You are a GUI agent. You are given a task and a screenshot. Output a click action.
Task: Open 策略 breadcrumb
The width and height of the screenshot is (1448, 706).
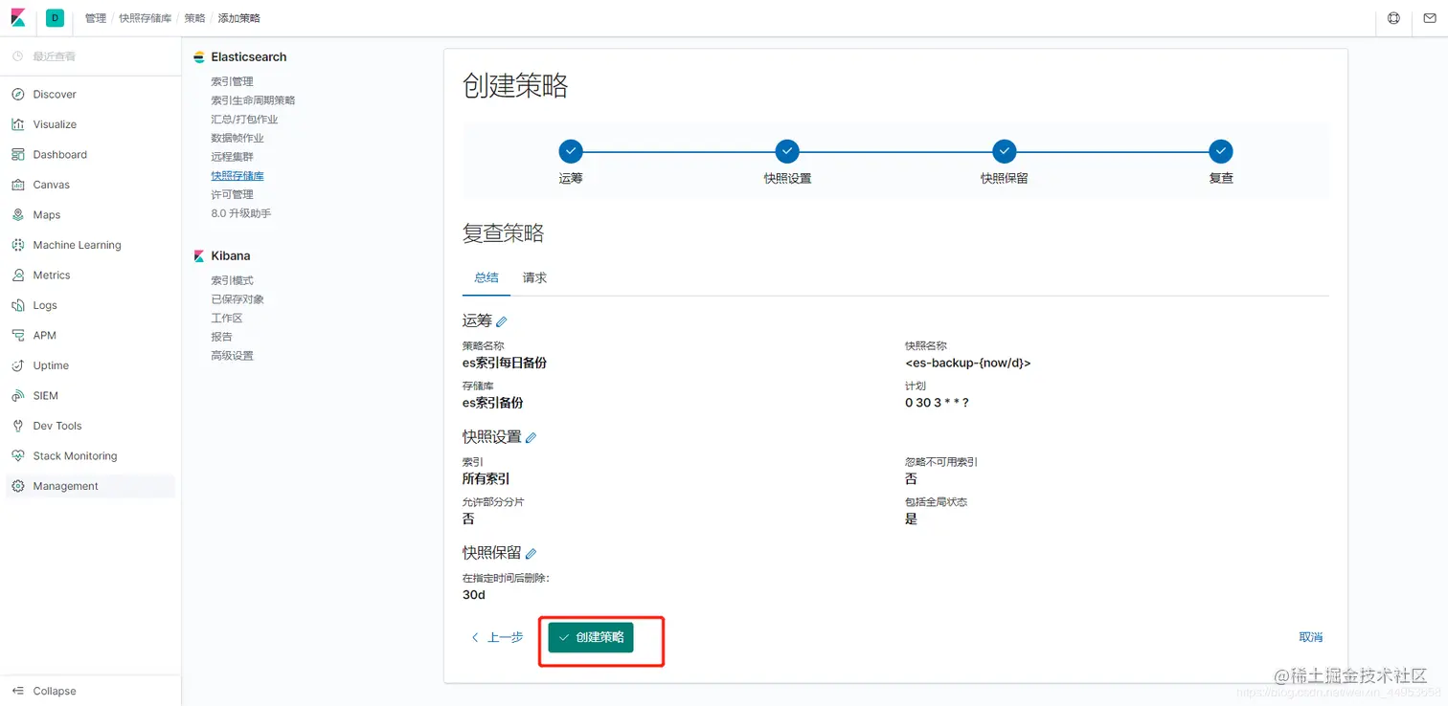tap(194, 18)
